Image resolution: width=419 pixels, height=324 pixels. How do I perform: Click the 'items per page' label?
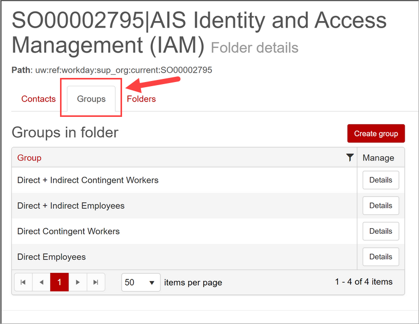click(193, 282)
